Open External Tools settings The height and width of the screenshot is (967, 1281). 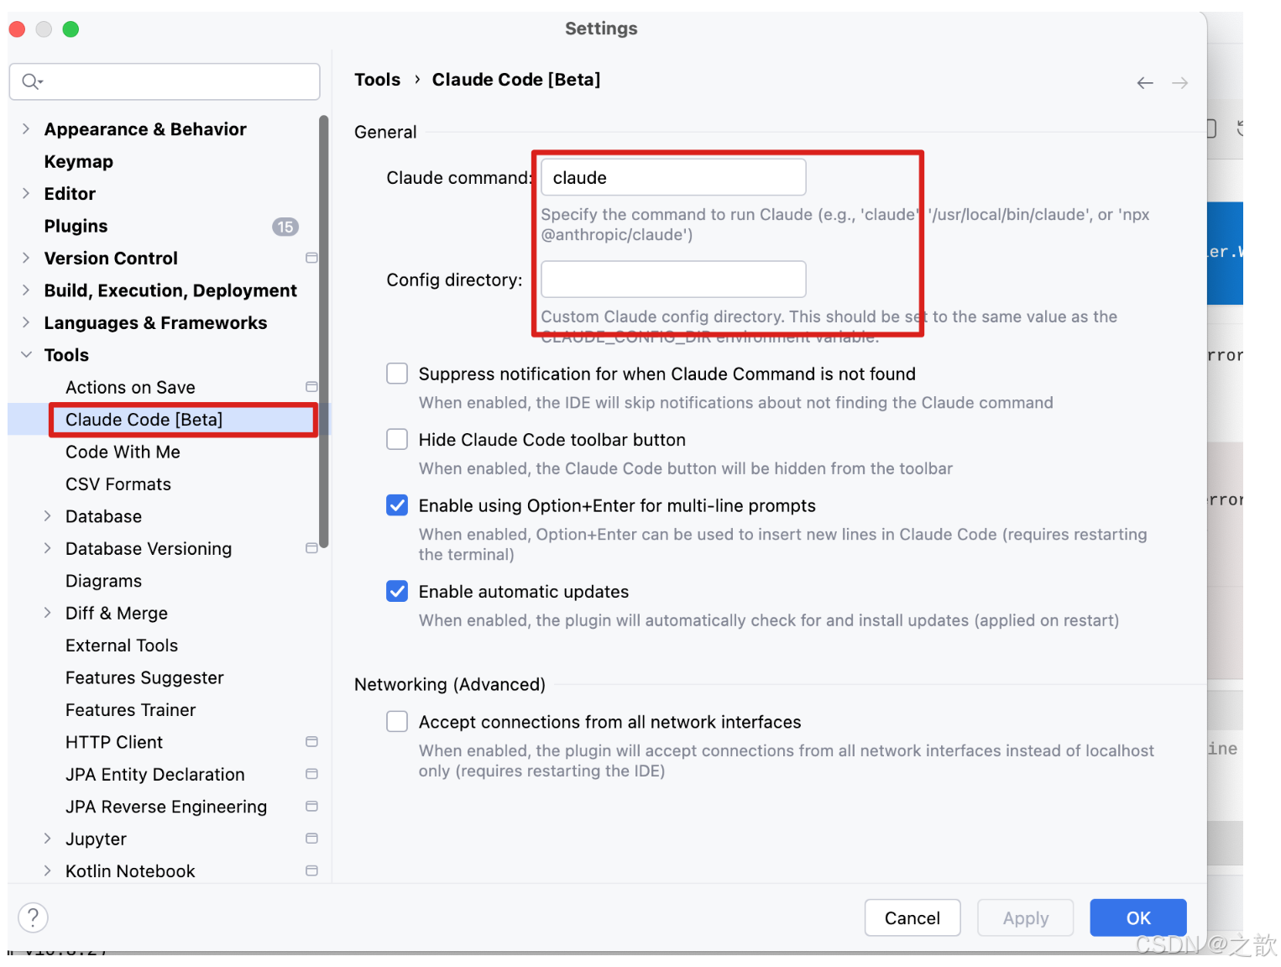click(122, 646)
